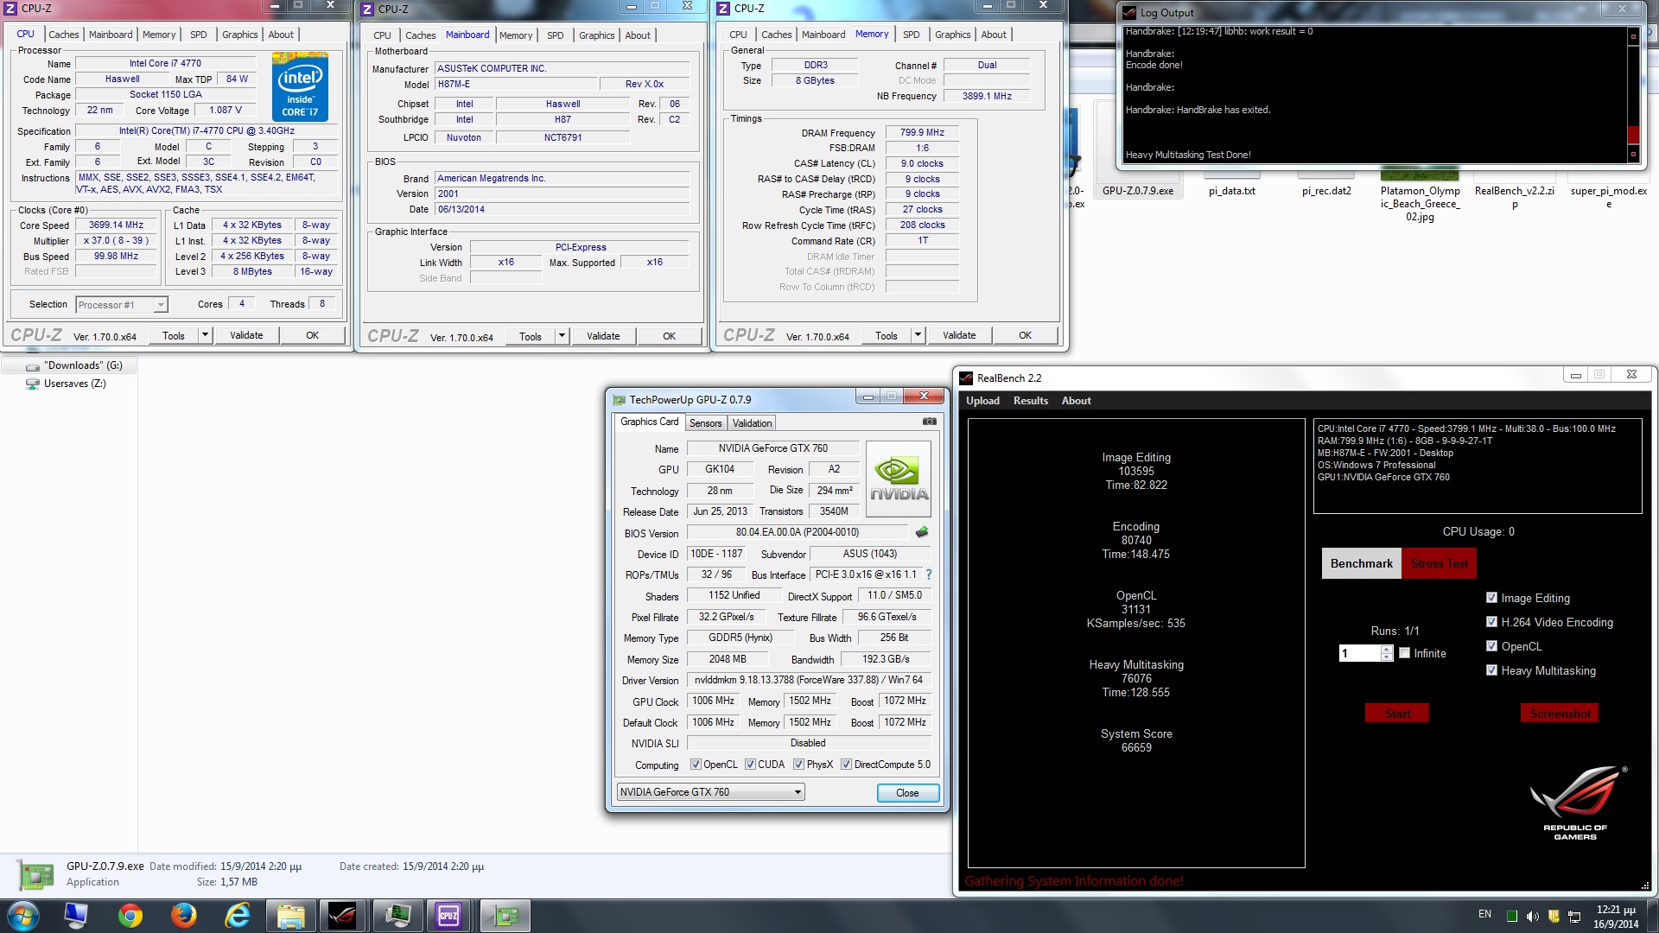Open the Caches tab in the first CPU-Z window
This screenshot has height=933, width=1659.
63,35
